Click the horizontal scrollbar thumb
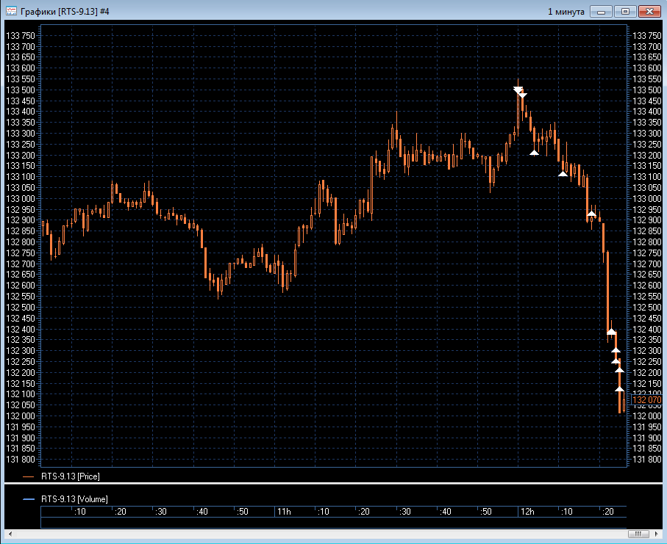667x544 pixels. 638,534
